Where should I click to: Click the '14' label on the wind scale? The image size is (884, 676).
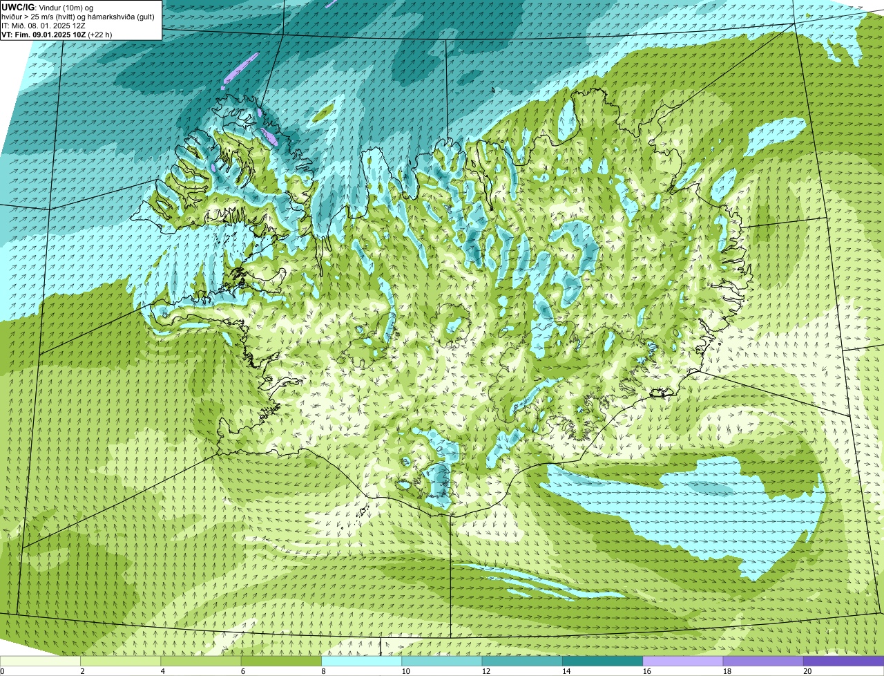tap(566, 671)
